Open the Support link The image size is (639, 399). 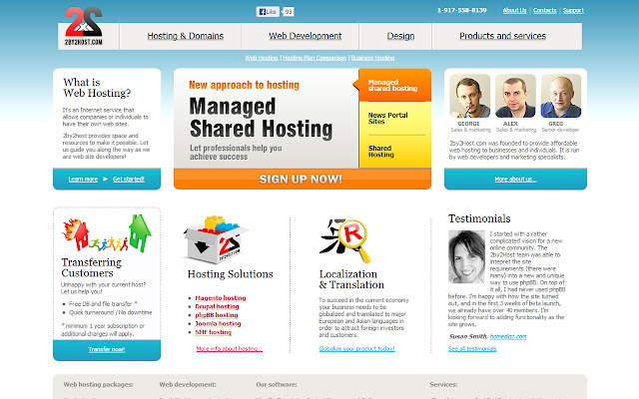[x=573, y=11]
